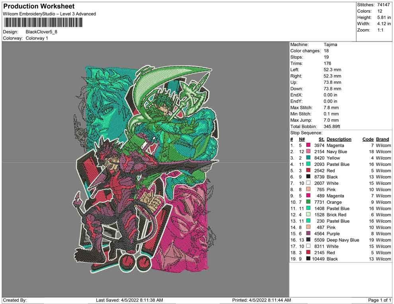Click the 'Production Worksheet' title
The width and height of the screenshot is (394, 304).
pos(39,6)
